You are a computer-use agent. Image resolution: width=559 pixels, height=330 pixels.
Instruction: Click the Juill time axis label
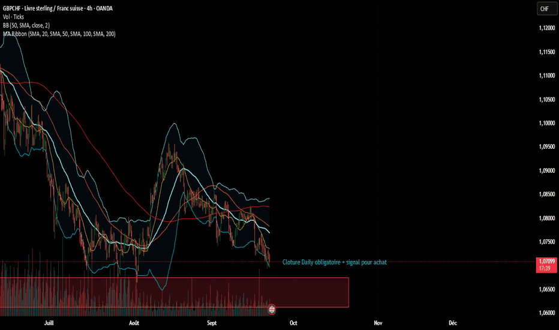pyautogui.click(x=49, y=323)
